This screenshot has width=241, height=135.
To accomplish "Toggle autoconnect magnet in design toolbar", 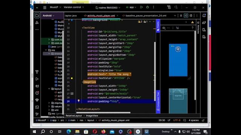I will pyautogui.click(x=177, y=28).
